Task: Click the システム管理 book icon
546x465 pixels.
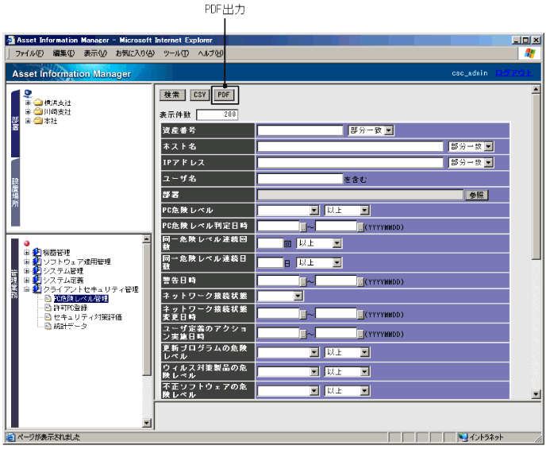Action: (37, 271)
